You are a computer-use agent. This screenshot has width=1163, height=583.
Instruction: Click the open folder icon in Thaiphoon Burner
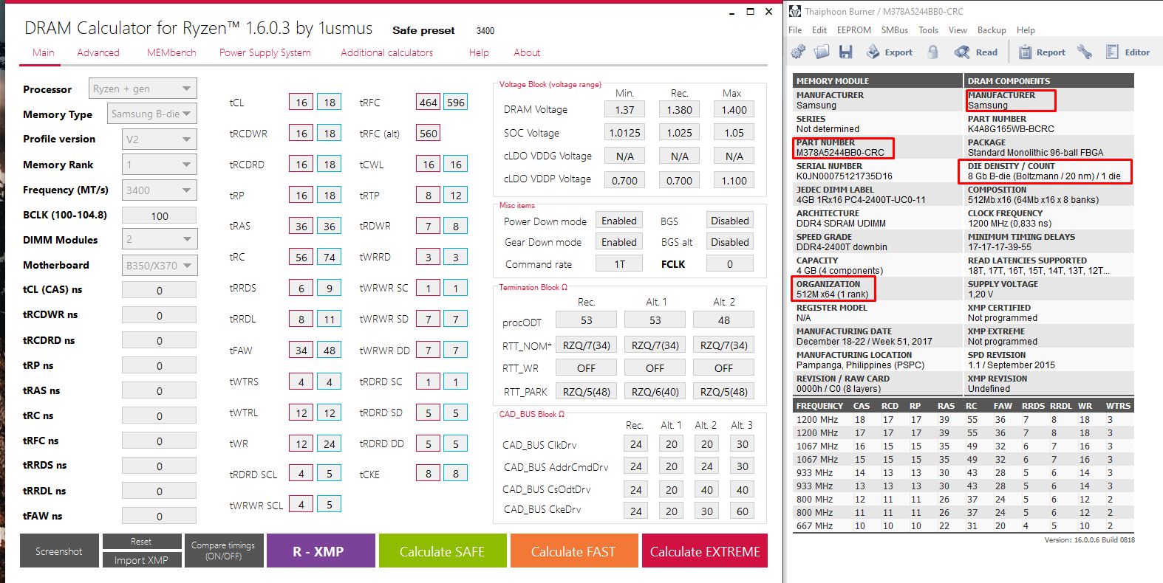[822, 52]
